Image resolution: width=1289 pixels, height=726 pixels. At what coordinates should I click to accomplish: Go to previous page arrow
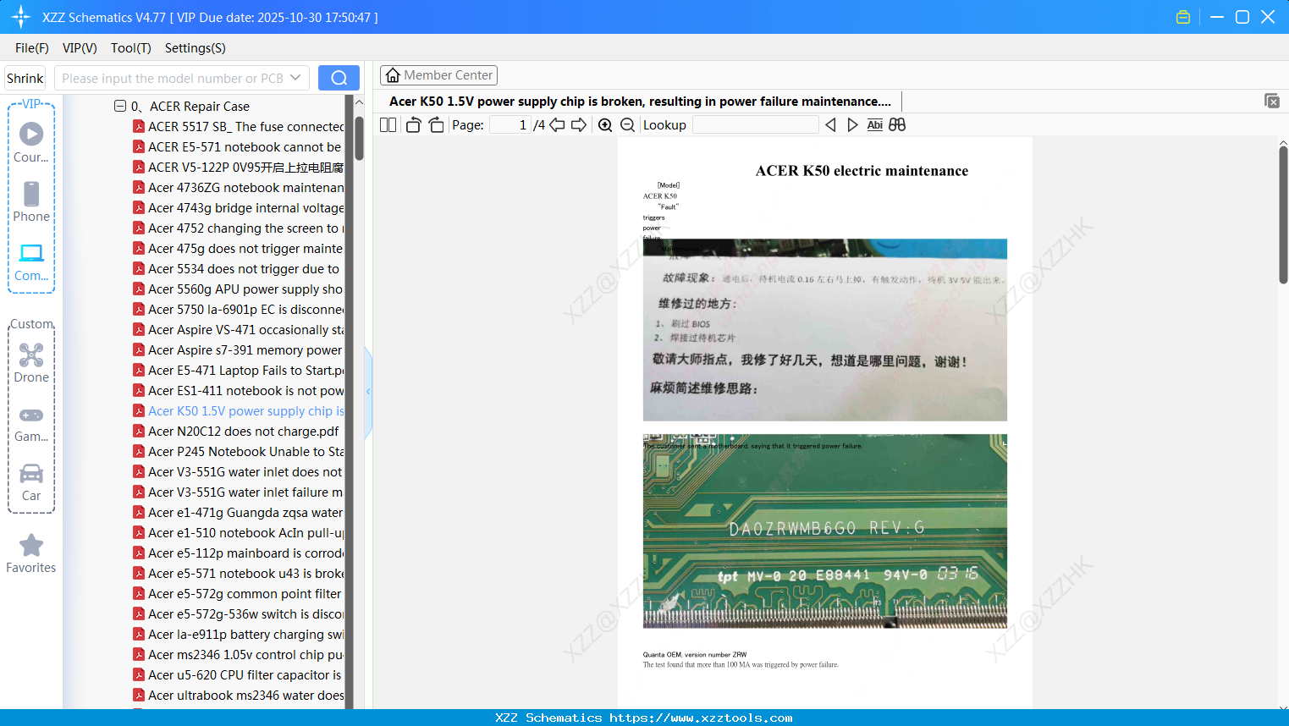[x=557, y=124]
